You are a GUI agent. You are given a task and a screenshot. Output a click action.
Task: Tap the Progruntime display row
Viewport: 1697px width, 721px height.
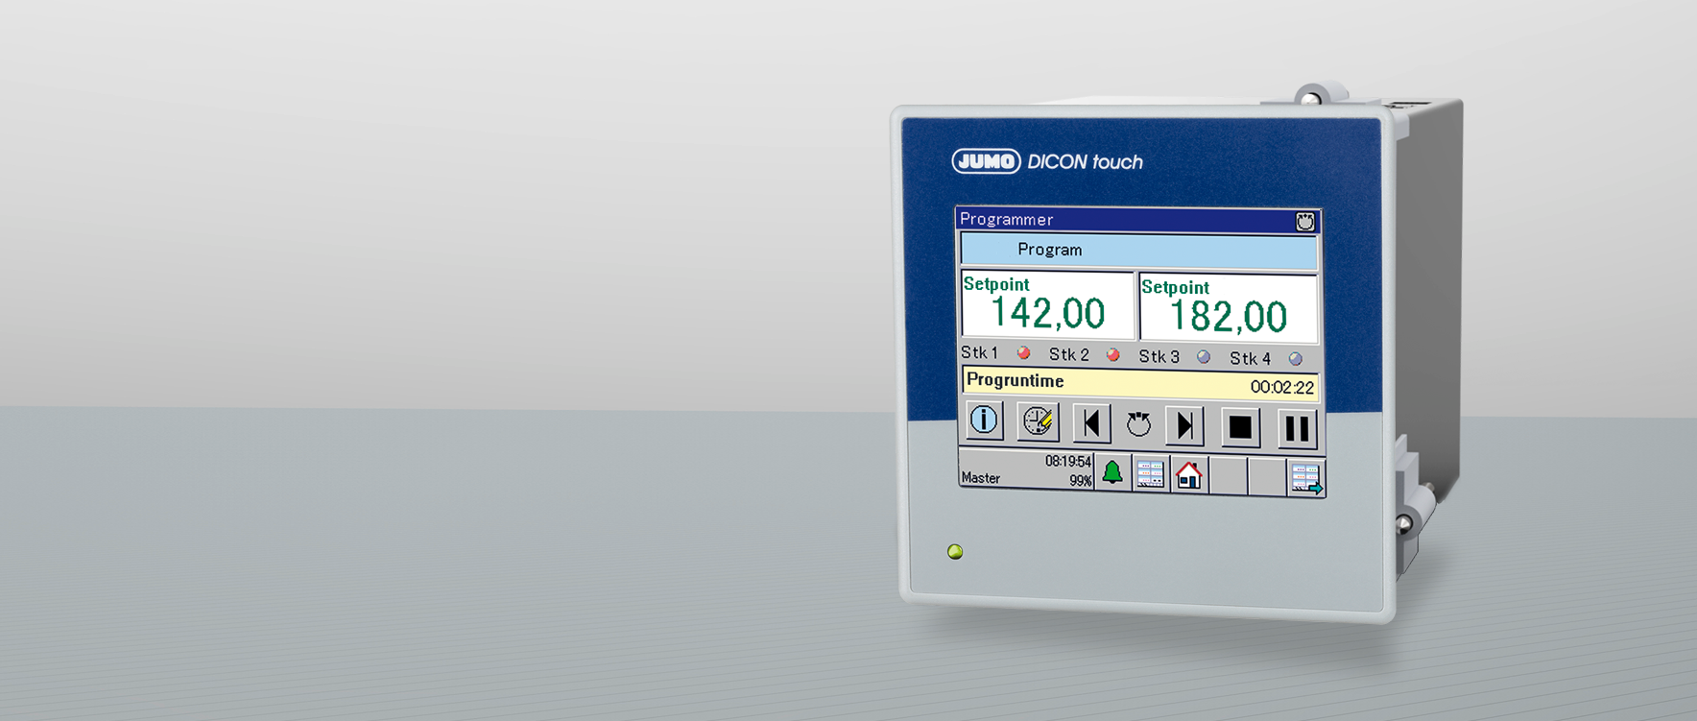click(1139, 383)
